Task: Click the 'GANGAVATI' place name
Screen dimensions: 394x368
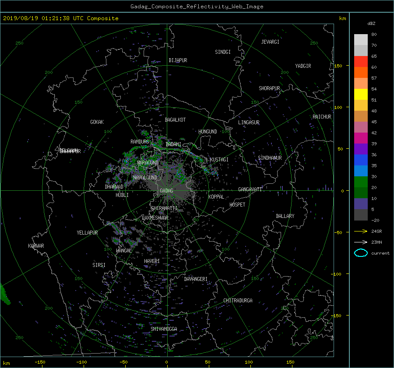Action: 250,189
